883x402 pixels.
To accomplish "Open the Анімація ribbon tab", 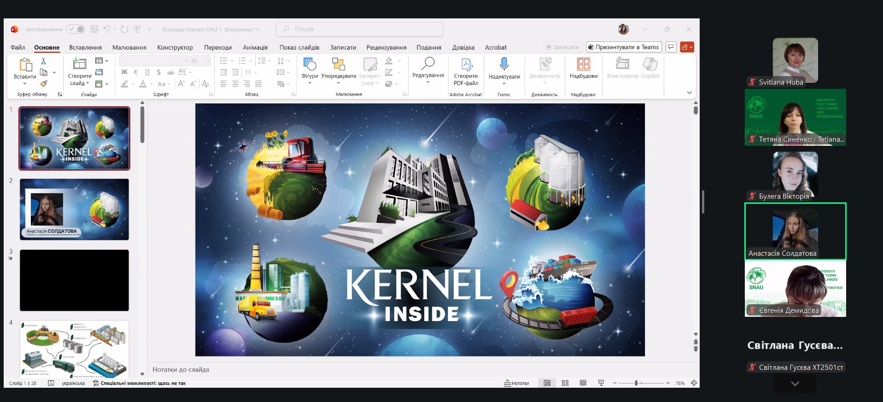I will coord(255,47).
